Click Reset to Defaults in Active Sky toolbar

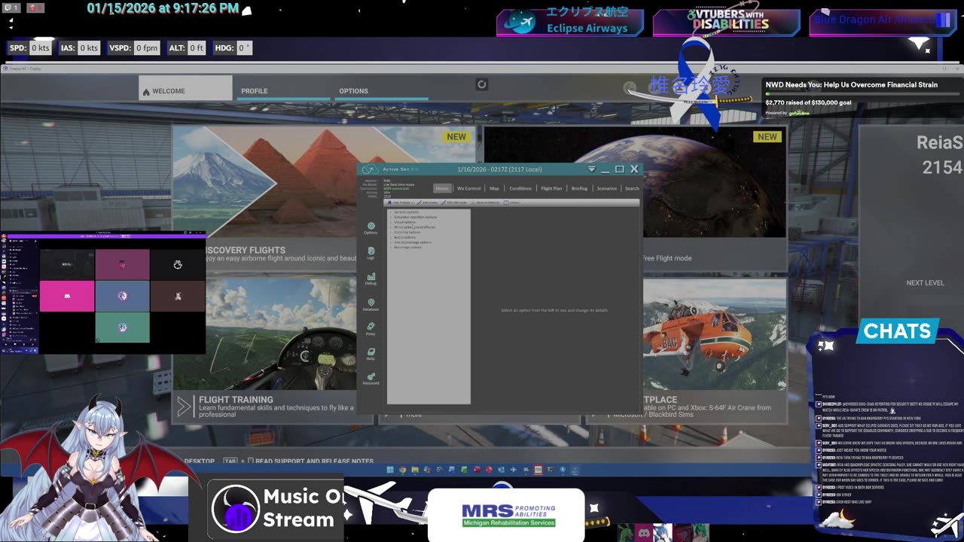(x=486, y=202)
